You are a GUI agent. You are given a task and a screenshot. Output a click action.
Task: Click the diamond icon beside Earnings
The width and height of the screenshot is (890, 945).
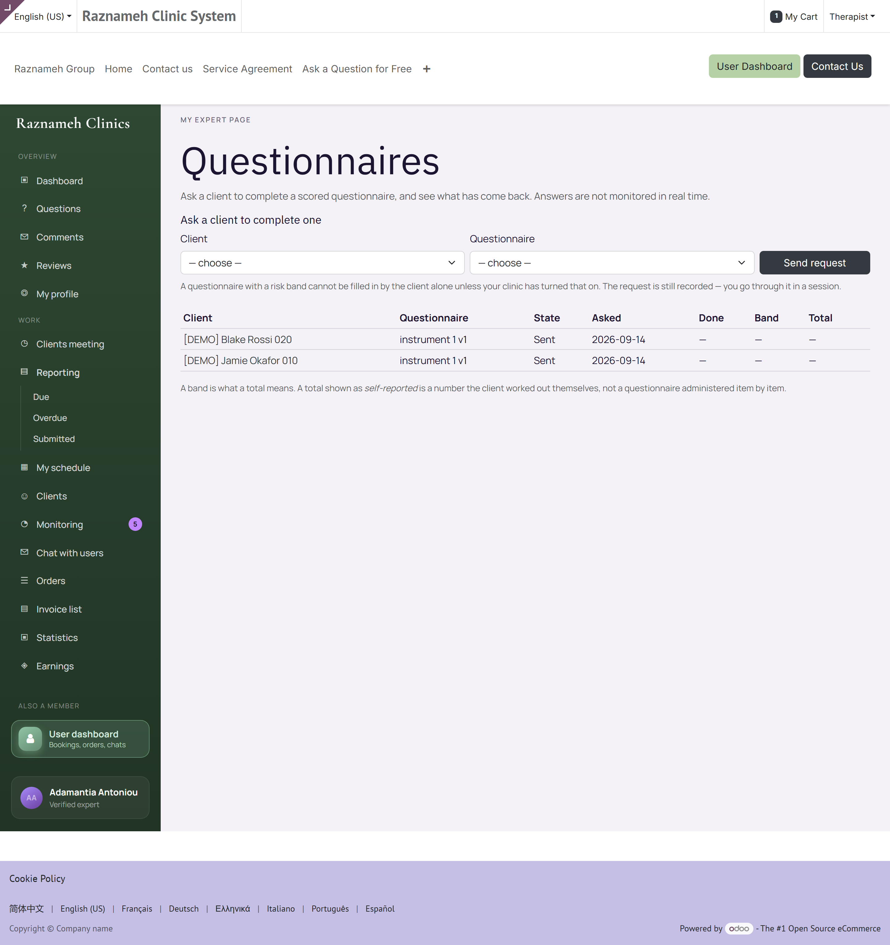coord(24,666)
